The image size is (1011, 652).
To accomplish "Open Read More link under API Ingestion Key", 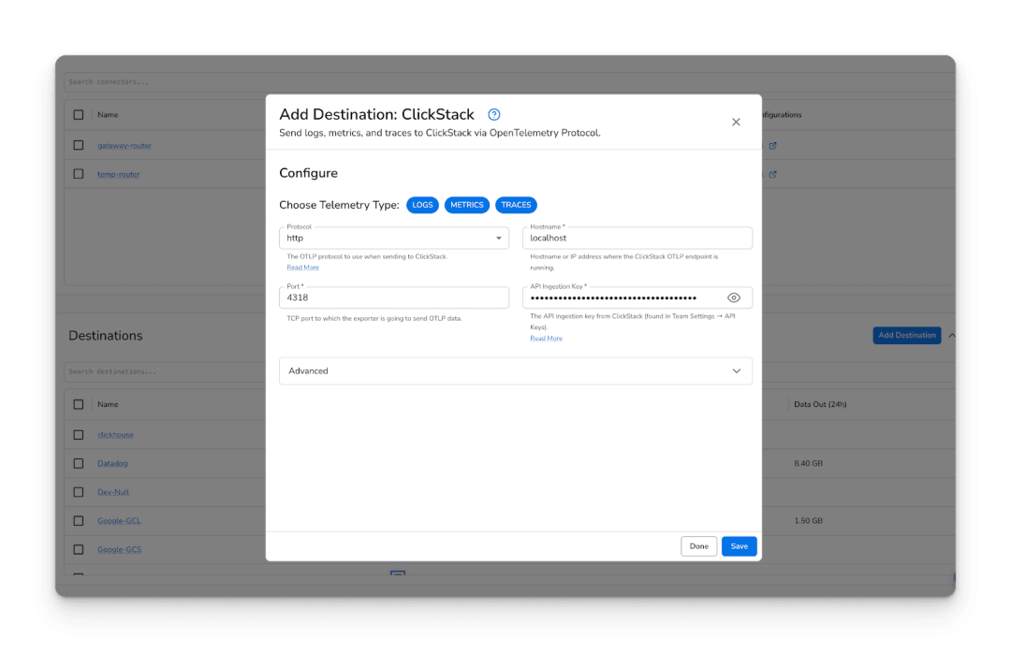I will [x=546, y=339].
